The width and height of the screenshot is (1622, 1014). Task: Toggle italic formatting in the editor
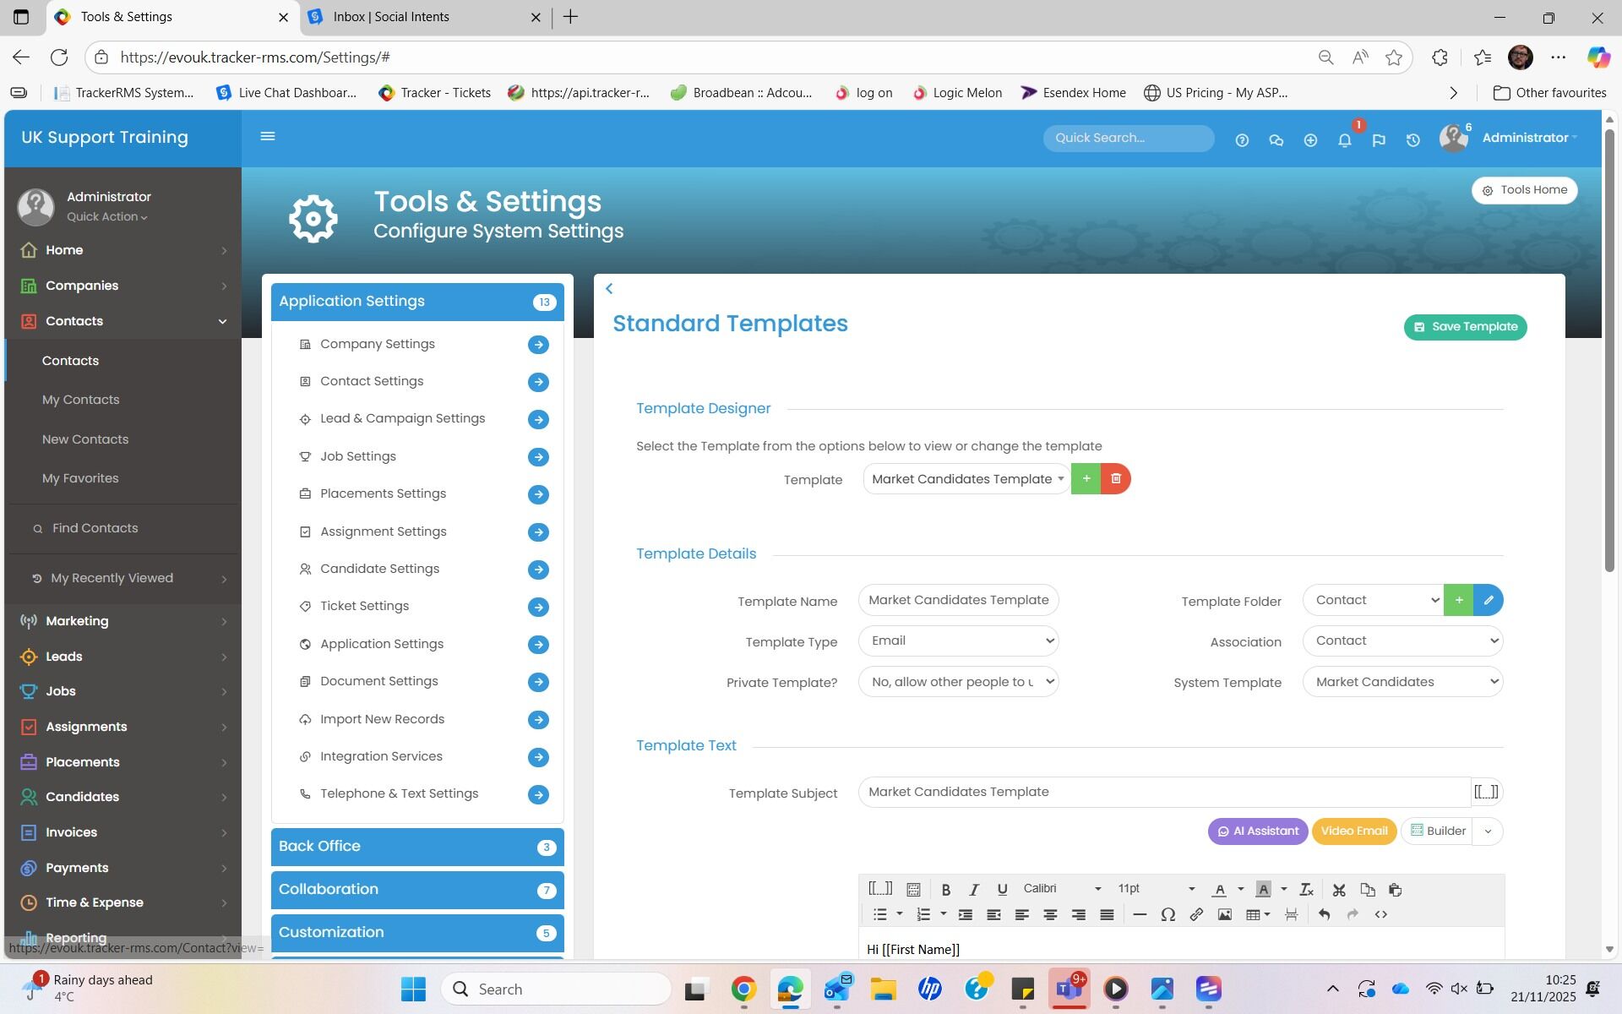[974, 890]
